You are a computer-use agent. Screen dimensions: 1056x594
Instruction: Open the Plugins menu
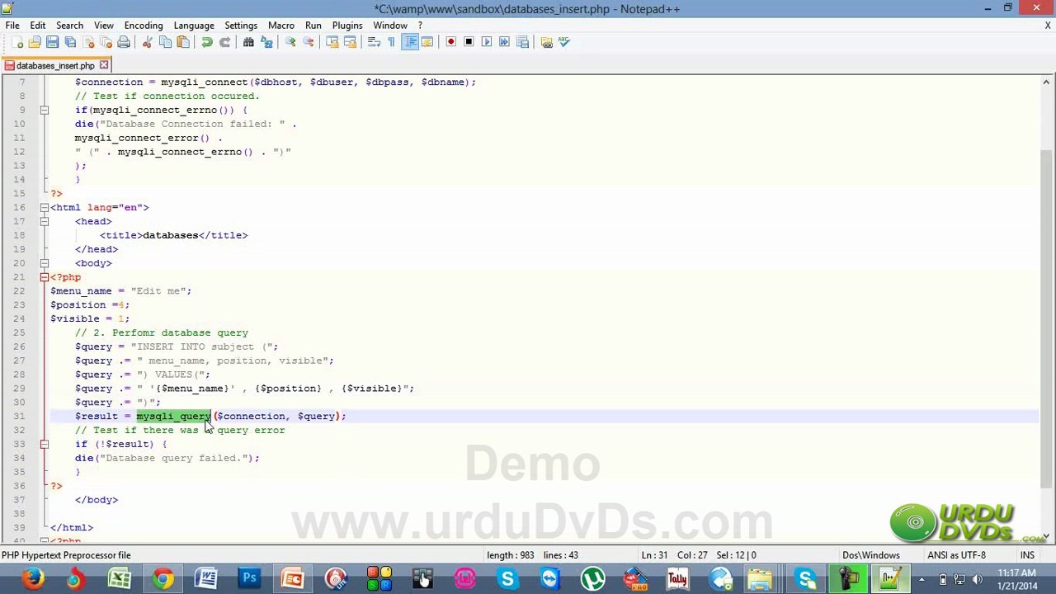point(347,26)
